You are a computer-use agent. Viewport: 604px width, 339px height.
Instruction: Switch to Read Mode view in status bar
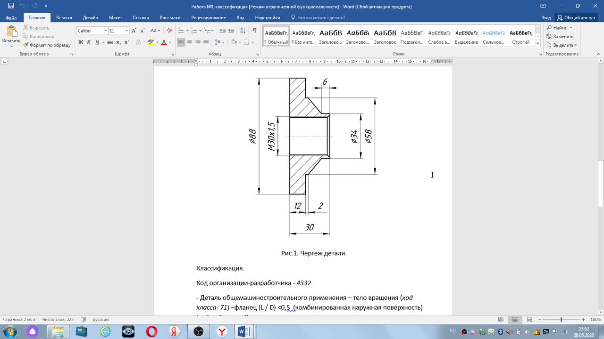[501, 320]
